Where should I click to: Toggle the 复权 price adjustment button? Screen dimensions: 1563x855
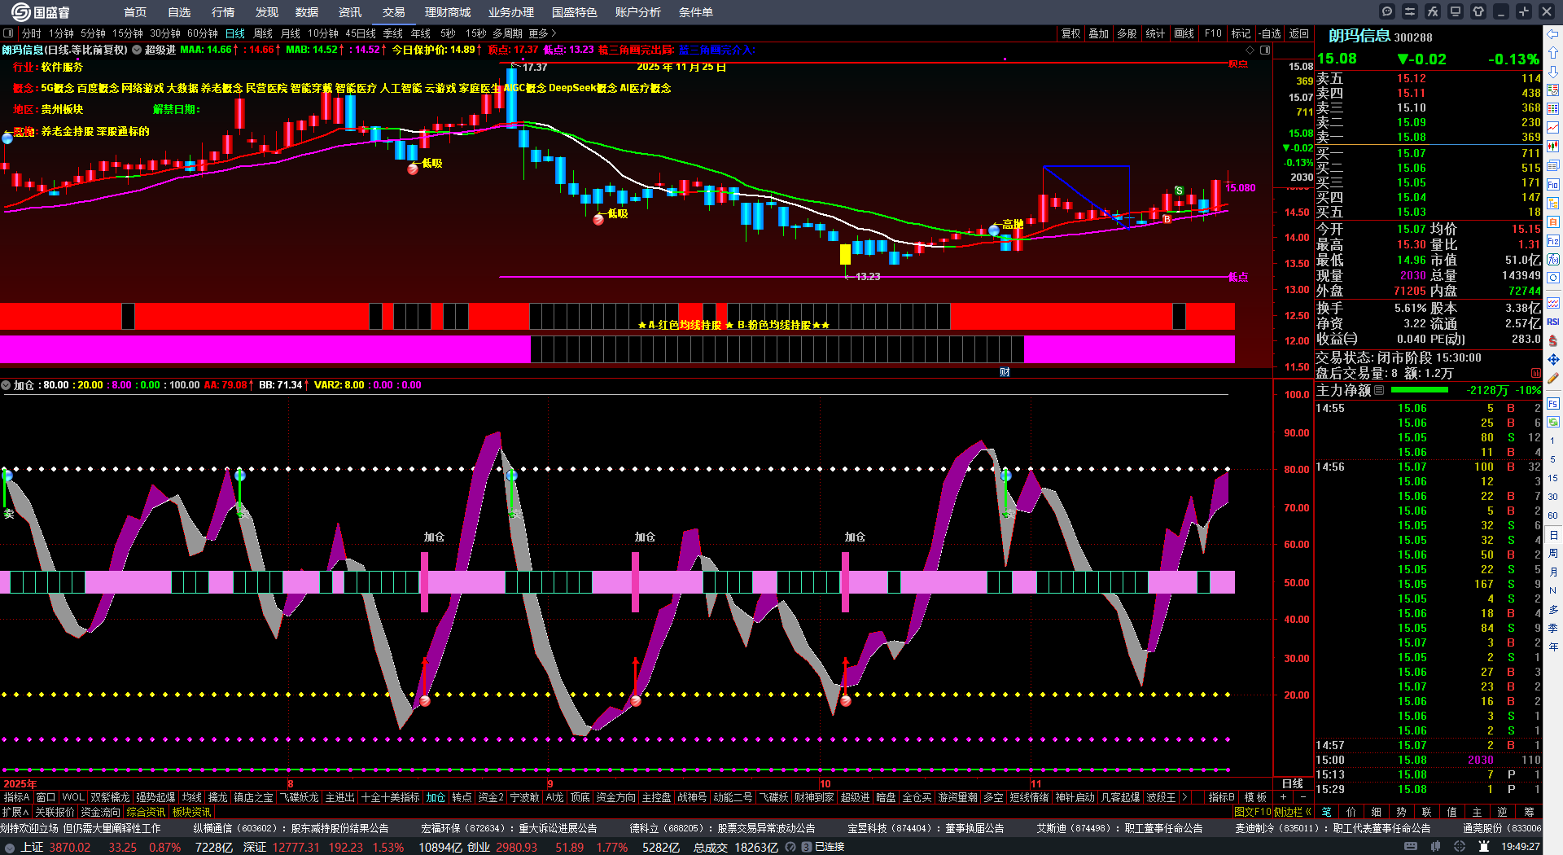(x=1070, y=33)
